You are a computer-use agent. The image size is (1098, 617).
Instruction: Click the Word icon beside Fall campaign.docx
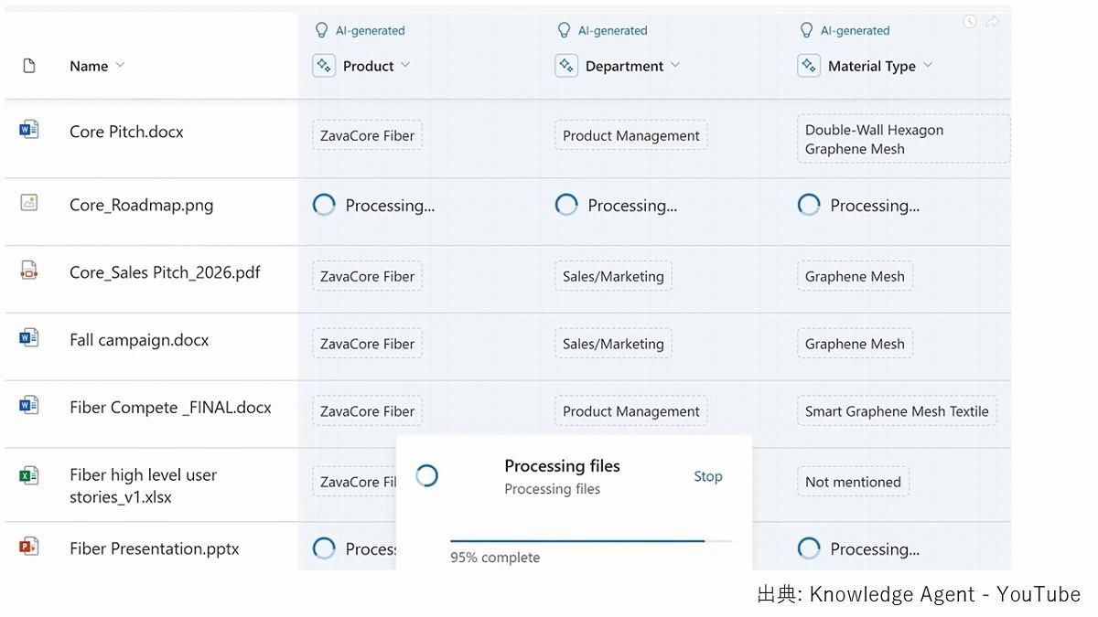coord(28,338)
